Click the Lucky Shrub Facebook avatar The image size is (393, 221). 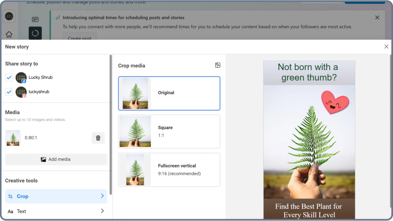coord(21,78)
